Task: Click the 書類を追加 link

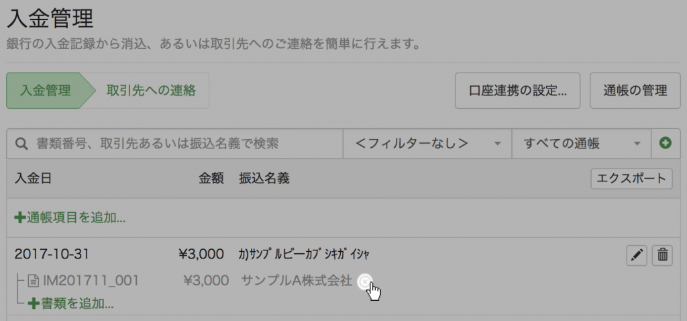Action: [71, 304]
